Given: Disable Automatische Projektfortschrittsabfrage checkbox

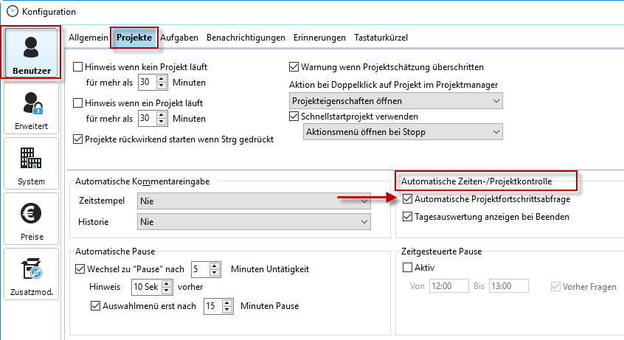Looking at the screenshot, I should [408, 199].
